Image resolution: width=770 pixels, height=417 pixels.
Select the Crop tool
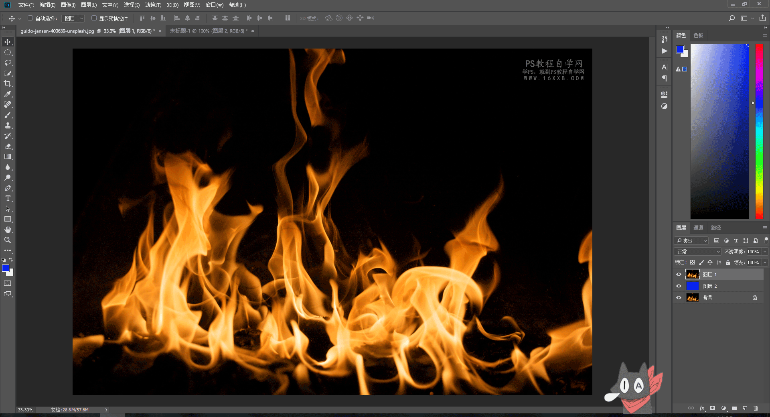coord(8,83)
